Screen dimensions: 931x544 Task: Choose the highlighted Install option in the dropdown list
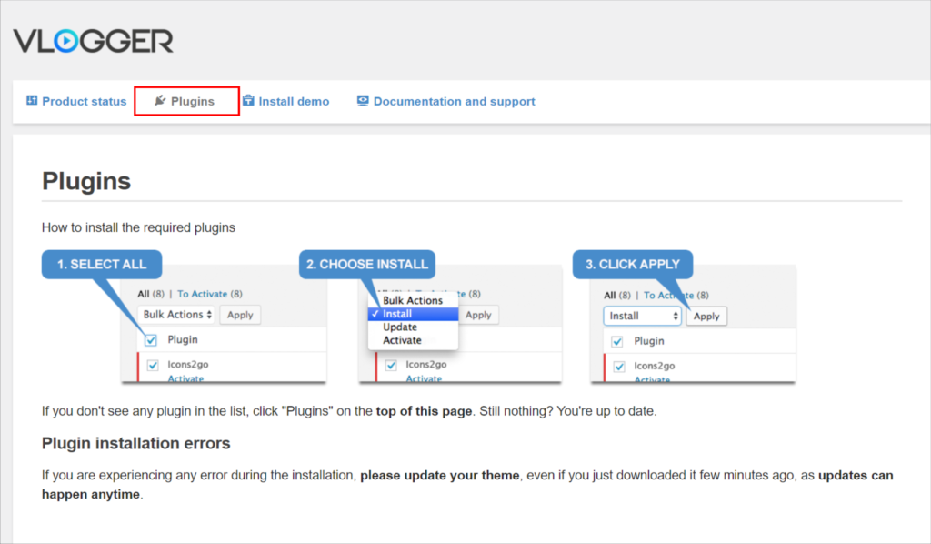pyautogui.click(x=413, y=314)
